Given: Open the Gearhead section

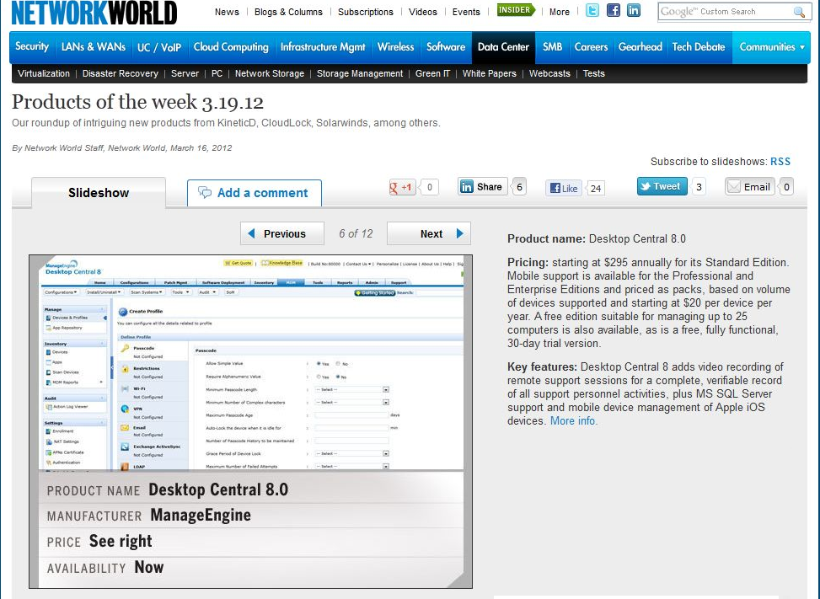Looking at the screenshot, I should coord(640,46).
